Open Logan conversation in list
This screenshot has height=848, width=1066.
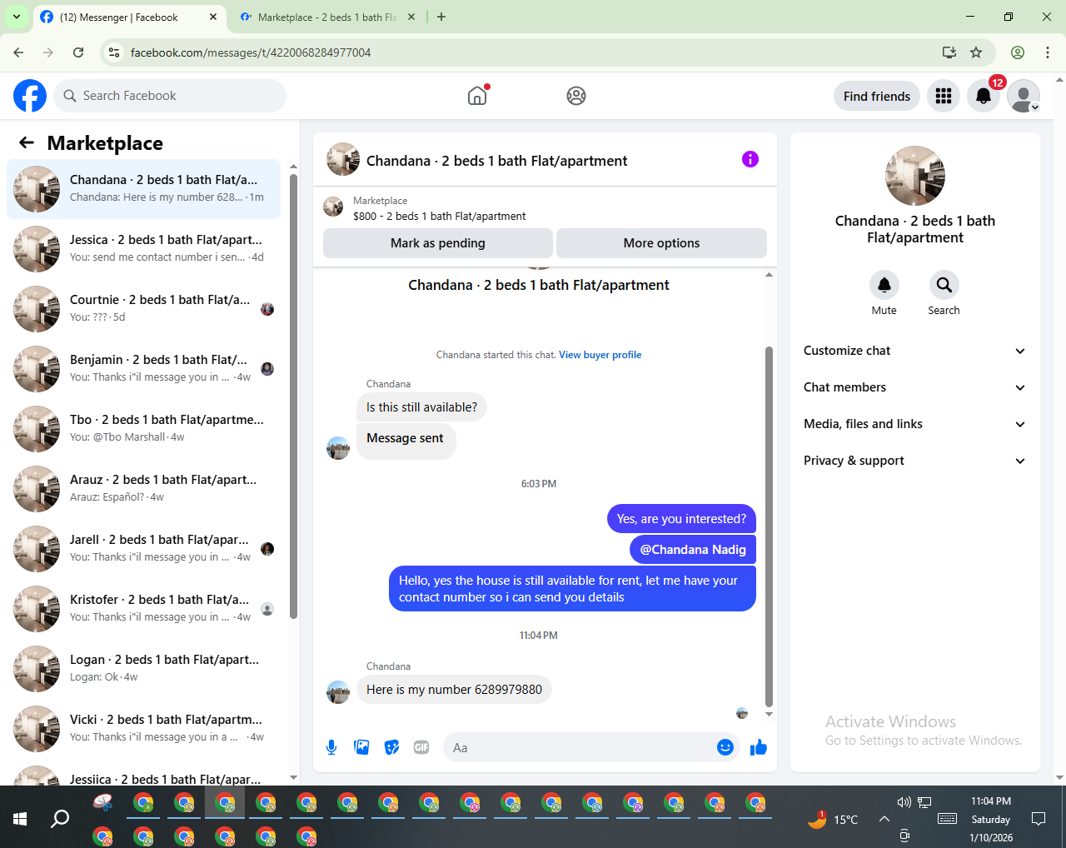coord(143,668)
